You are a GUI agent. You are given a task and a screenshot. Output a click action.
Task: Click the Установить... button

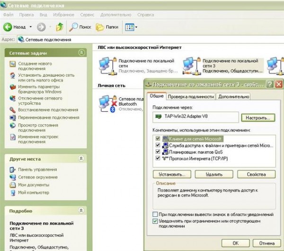tap(172, 174)
